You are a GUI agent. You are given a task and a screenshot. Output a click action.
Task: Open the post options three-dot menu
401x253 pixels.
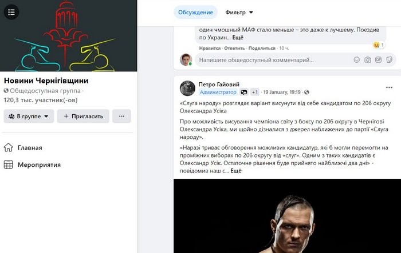tap(389, 87)
